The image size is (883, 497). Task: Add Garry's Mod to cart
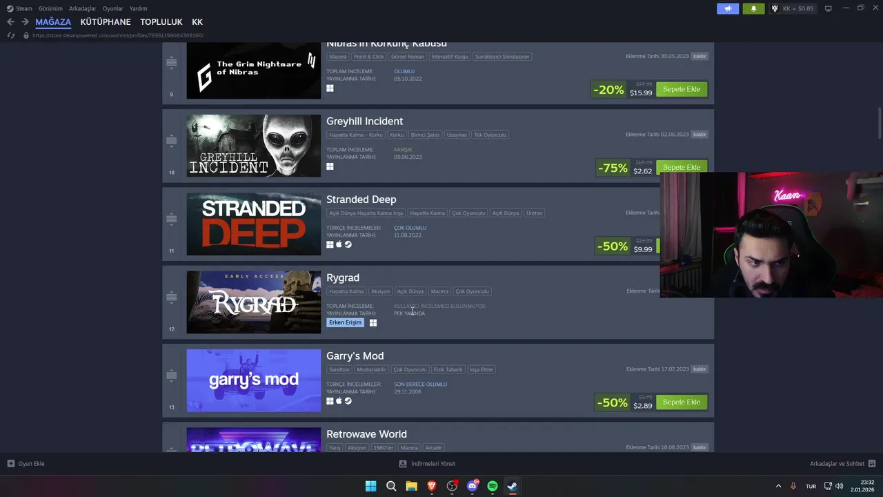[682, 402]
